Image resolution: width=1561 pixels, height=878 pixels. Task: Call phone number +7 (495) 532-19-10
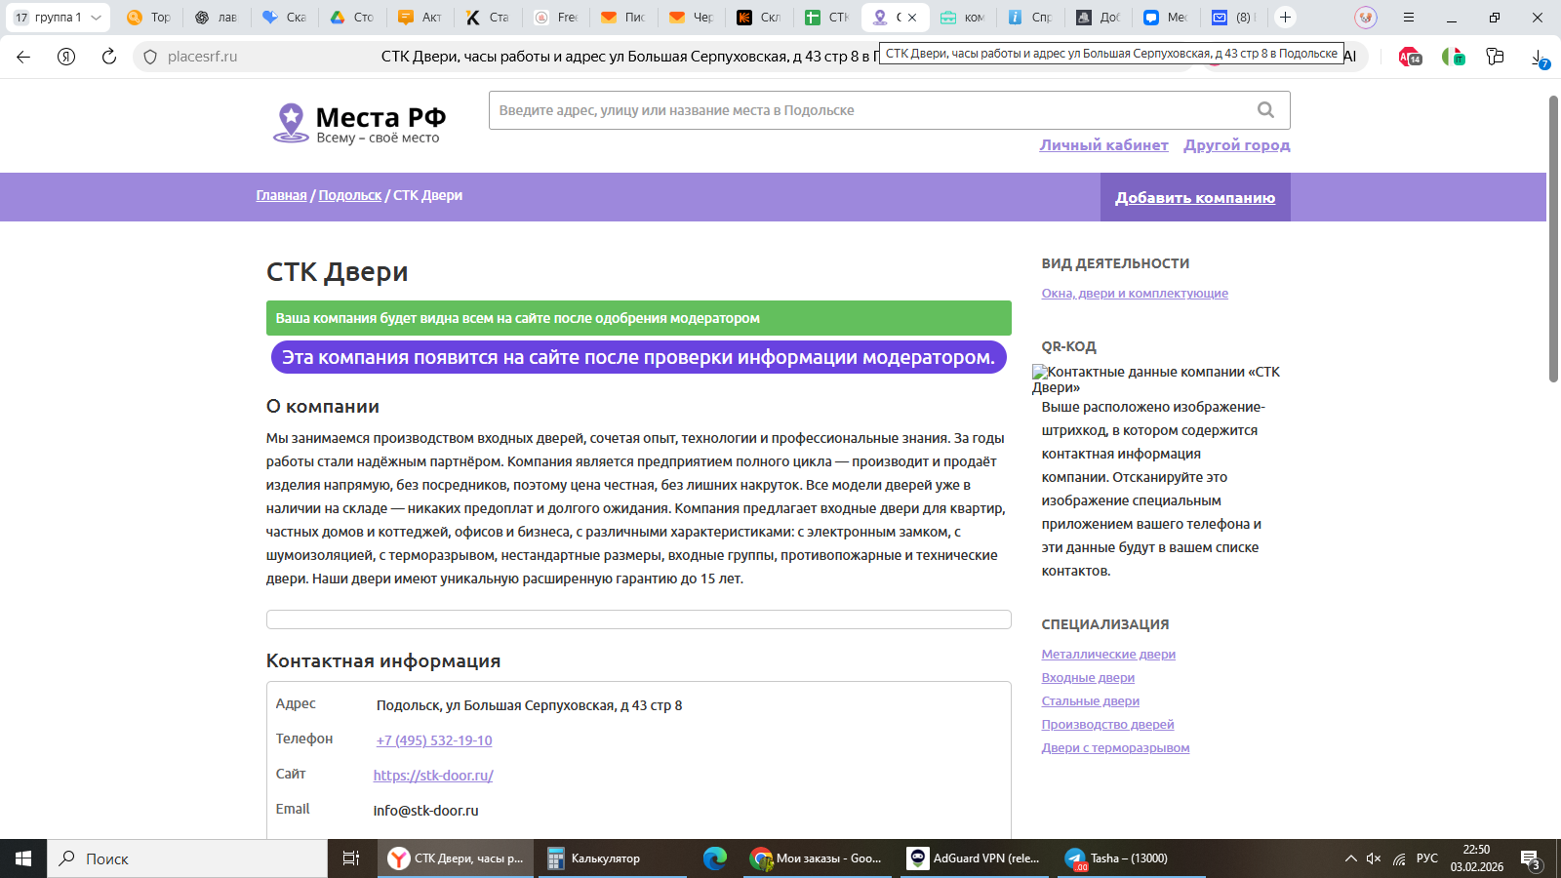(x=434, y=740)
